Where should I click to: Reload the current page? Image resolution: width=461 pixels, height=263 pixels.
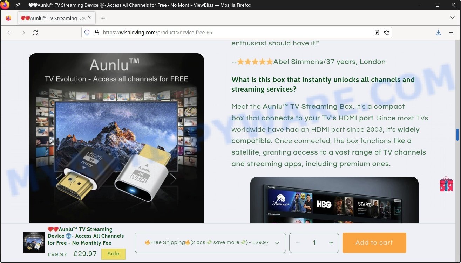point(35,33)
